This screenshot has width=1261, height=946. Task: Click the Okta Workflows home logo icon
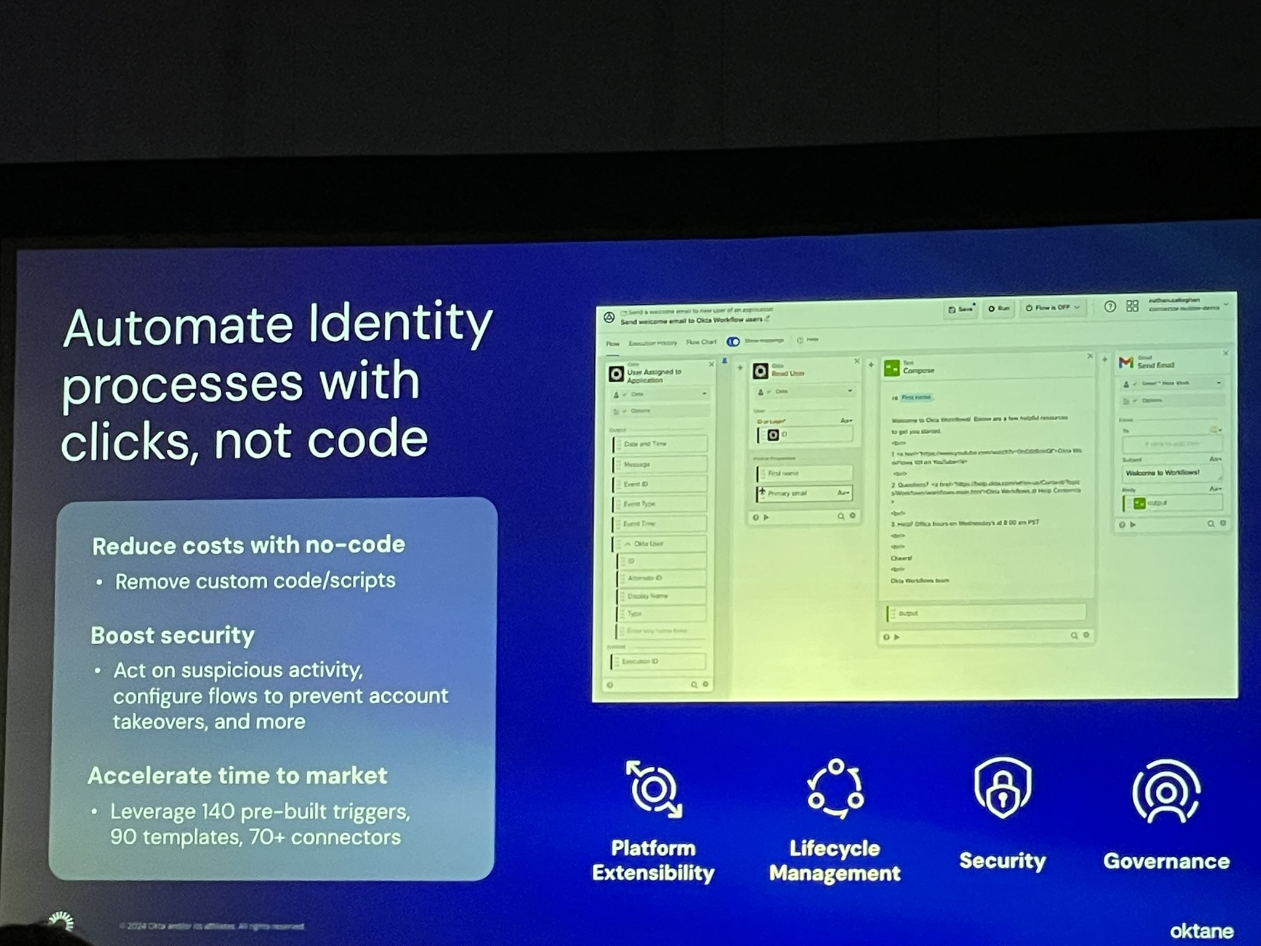(609, 318)
